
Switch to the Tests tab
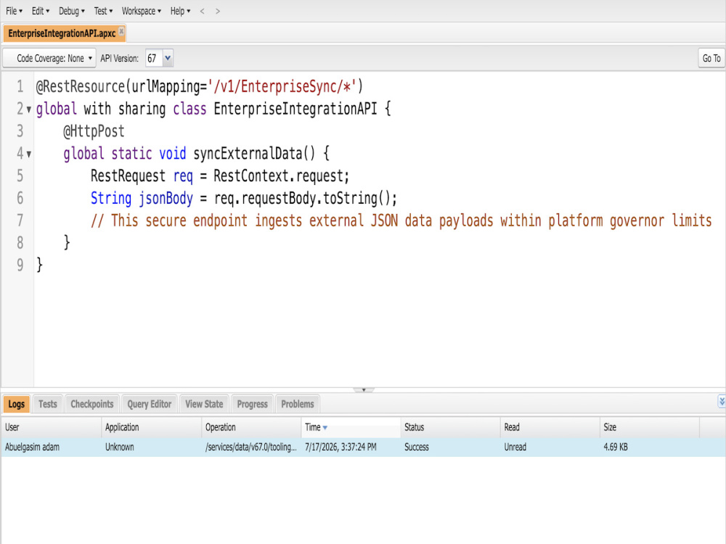[48, 404]
